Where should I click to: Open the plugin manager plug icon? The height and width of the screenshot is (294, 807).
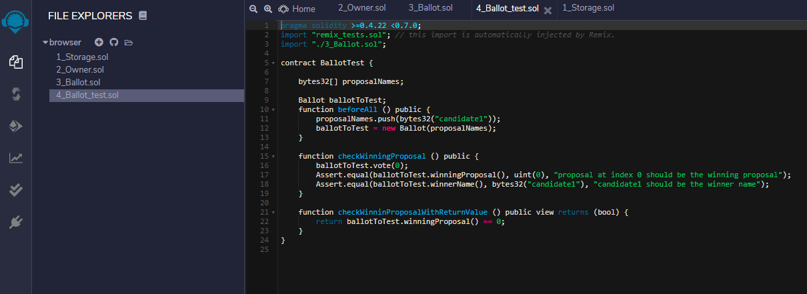click(15, 222)
